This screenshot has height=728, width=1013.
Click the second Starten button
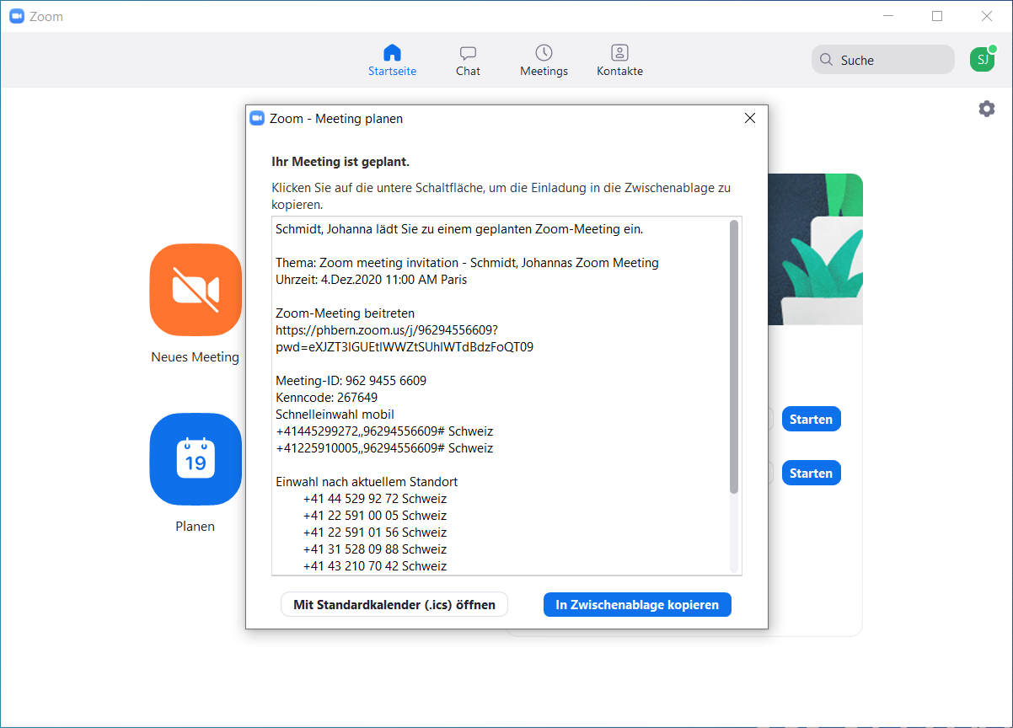811,474
